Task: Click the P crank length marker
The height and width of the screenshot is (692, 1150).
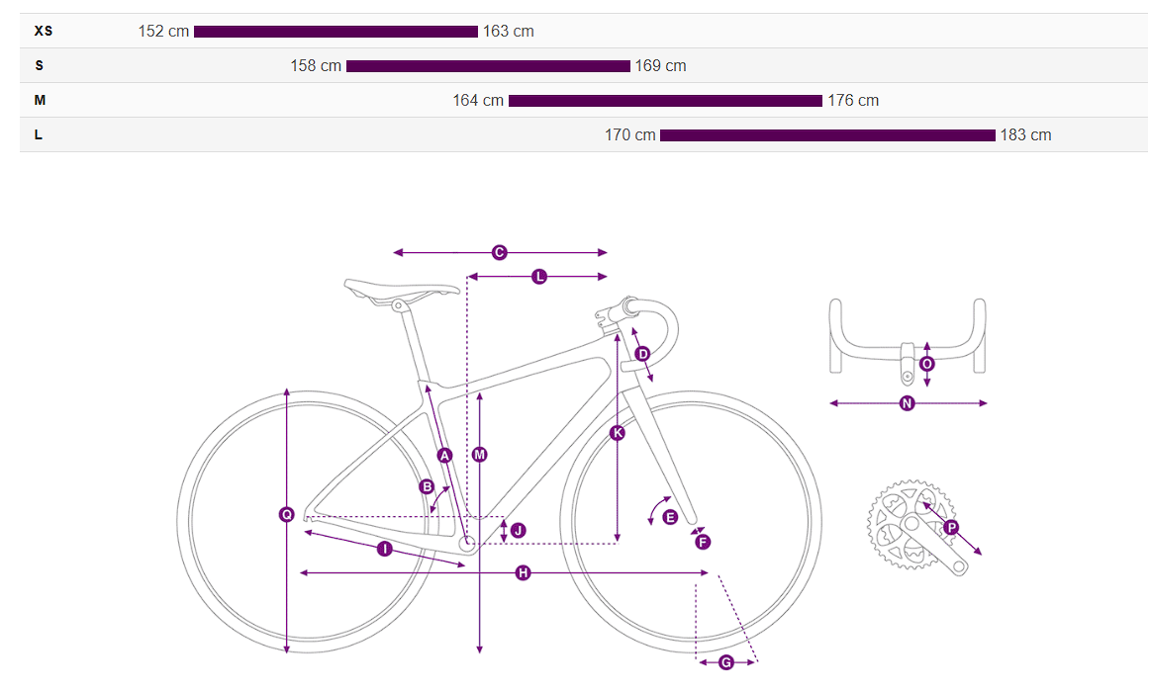Action: click(x=951, y=528)
